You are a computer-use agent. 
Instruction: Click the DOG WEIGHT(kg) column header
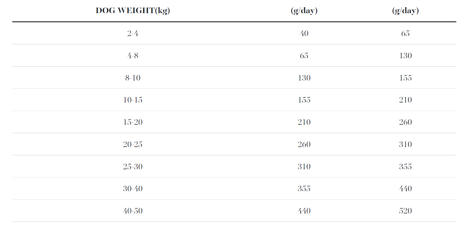tap(133, 11)
